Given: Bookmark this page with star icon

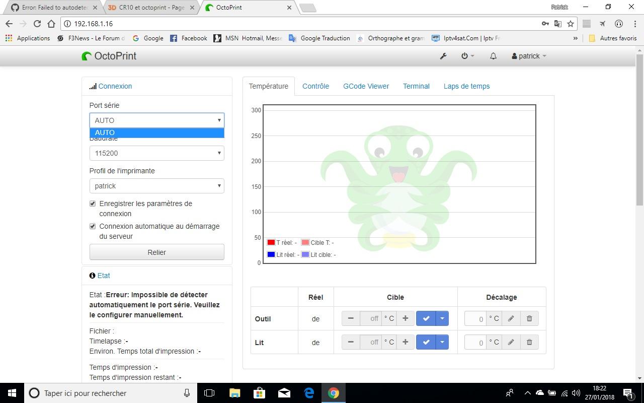Looking at the screenshot, I should 571,24.
